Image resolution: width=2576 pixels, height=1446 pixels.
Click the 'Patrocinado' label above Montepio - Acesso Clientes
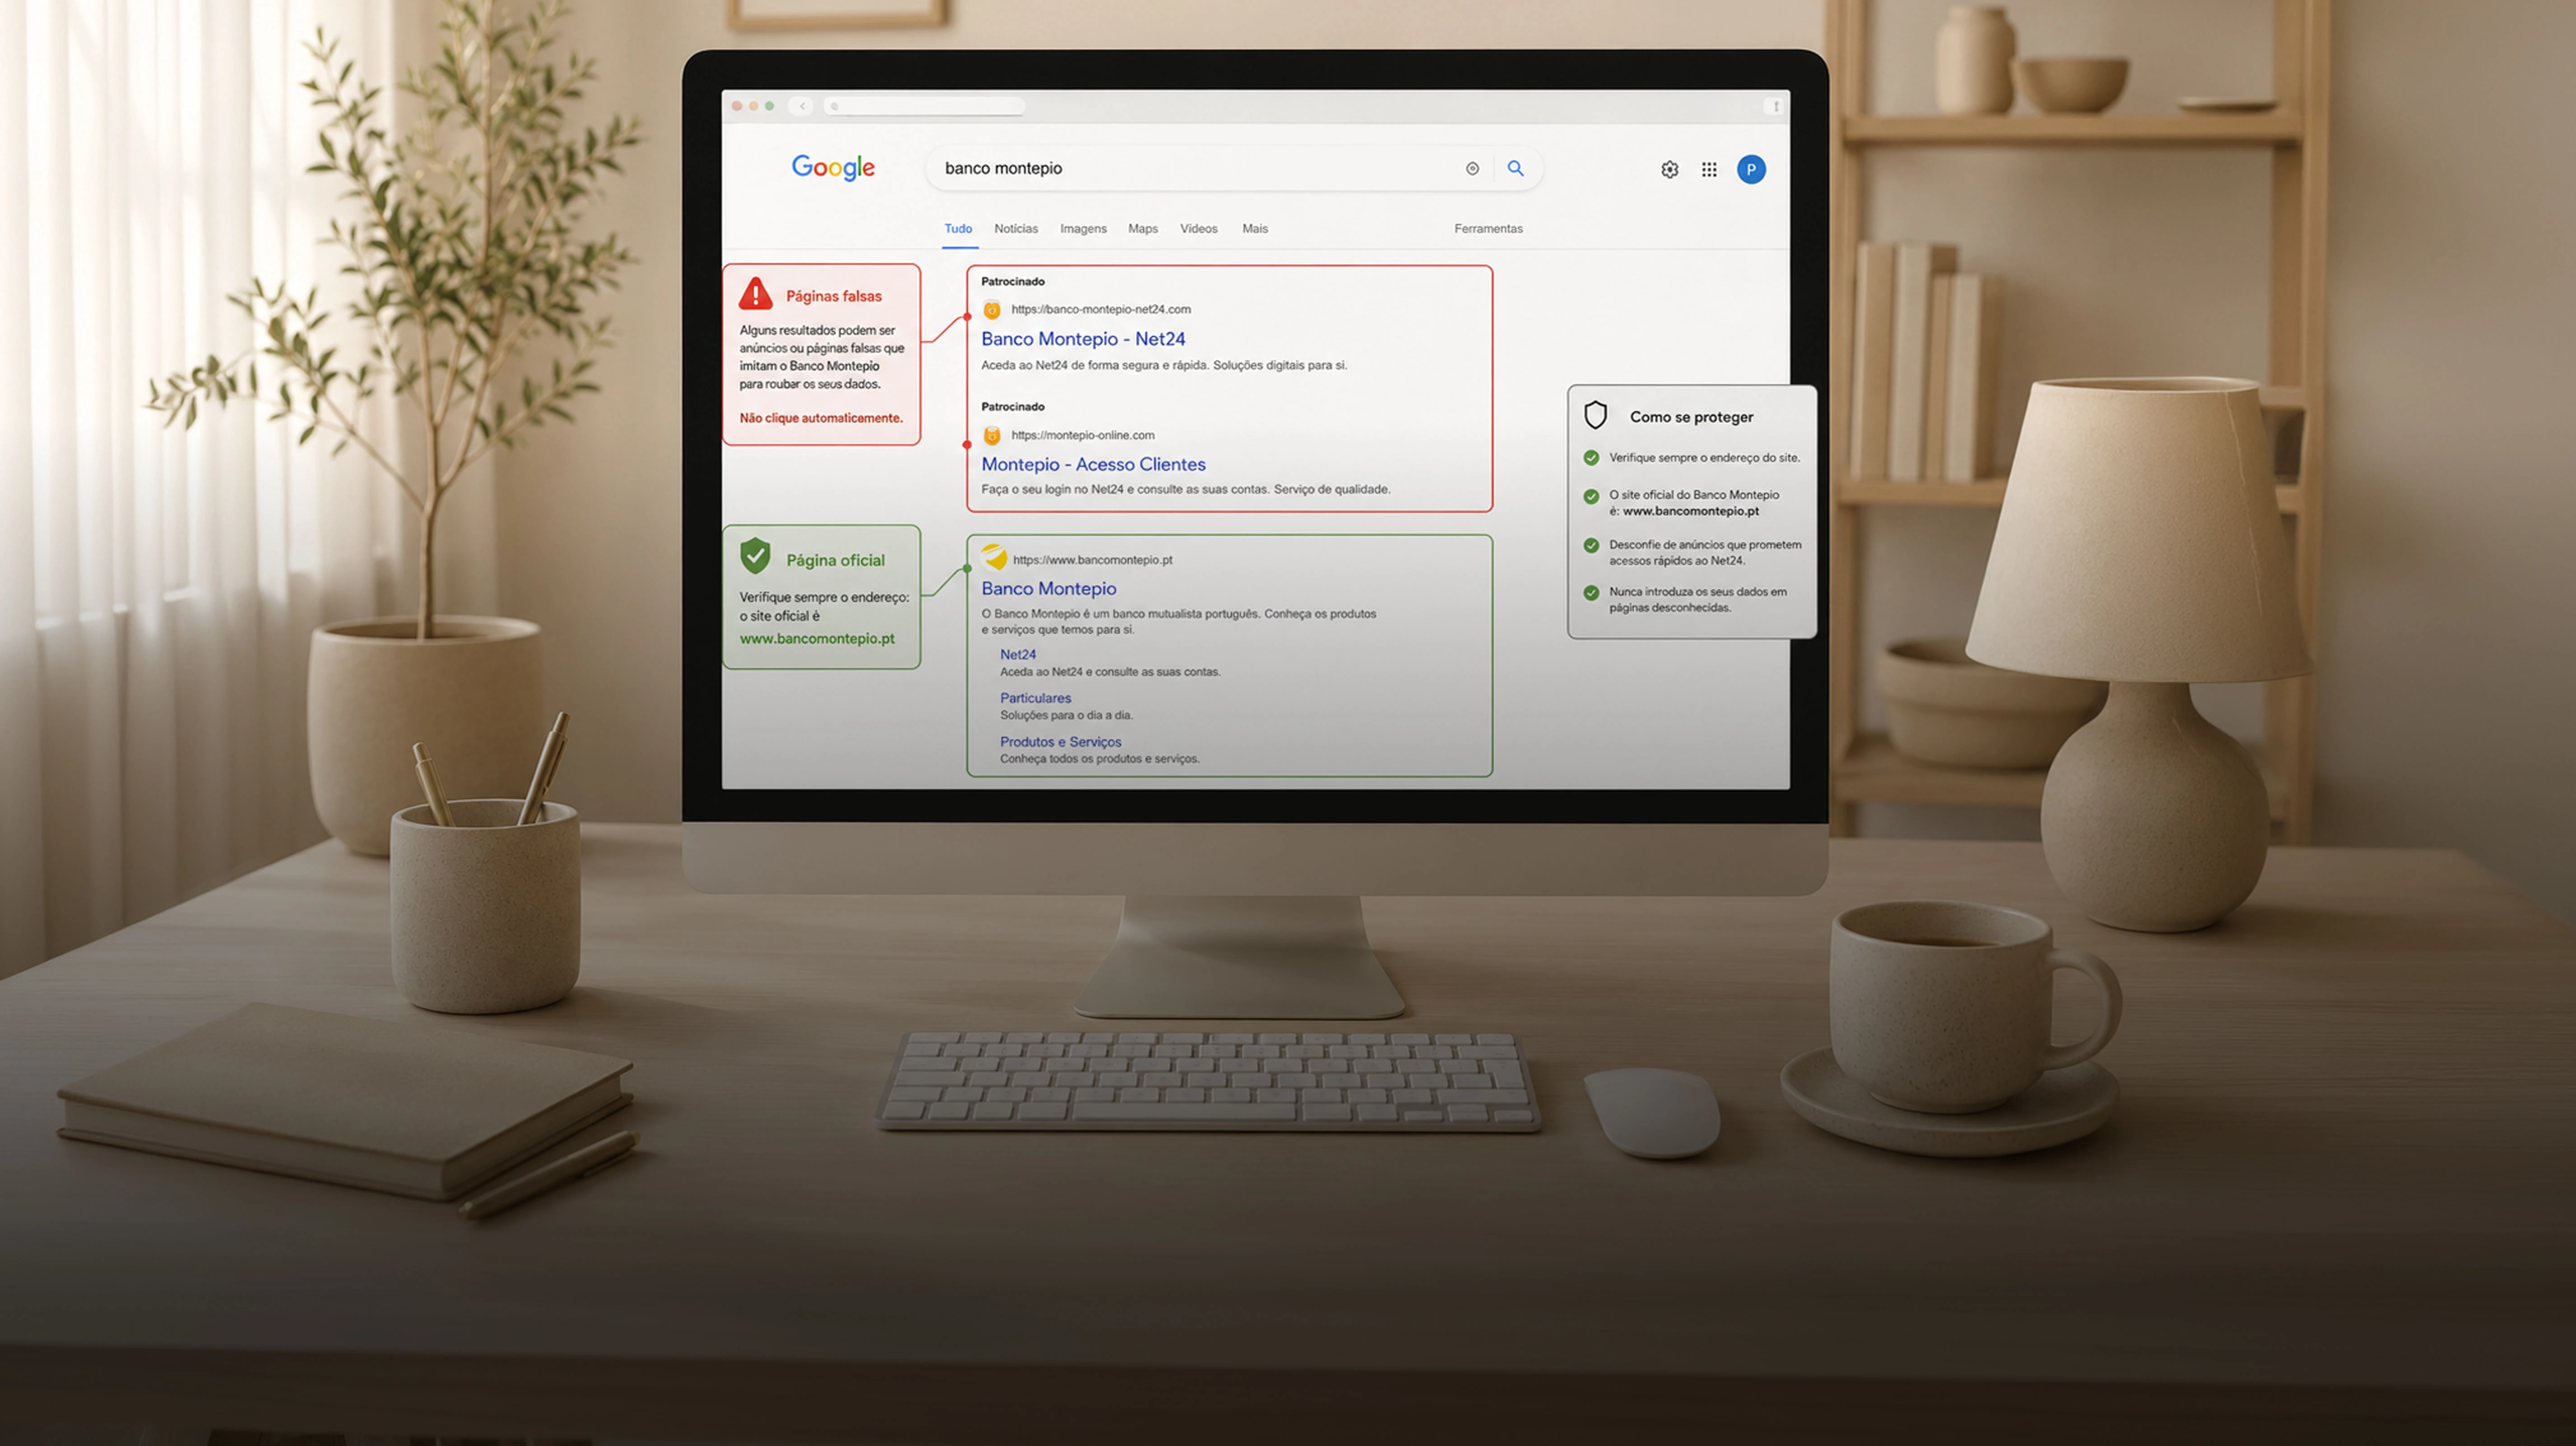point(1012,407)
